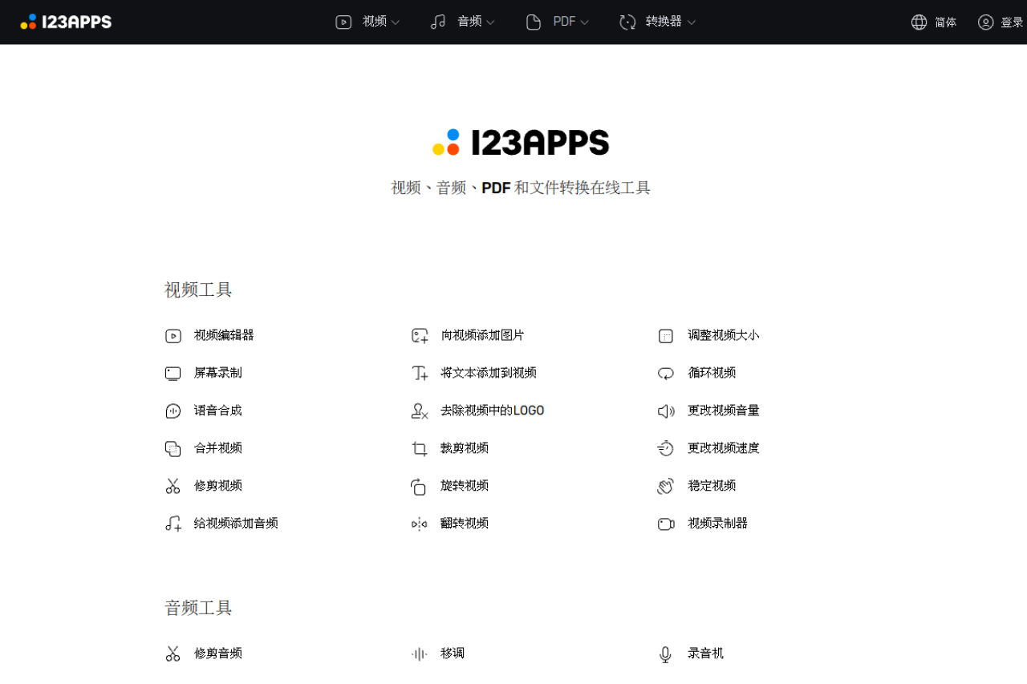Click the text icon beside 将文本添加到视频

(x=420, y=374)
